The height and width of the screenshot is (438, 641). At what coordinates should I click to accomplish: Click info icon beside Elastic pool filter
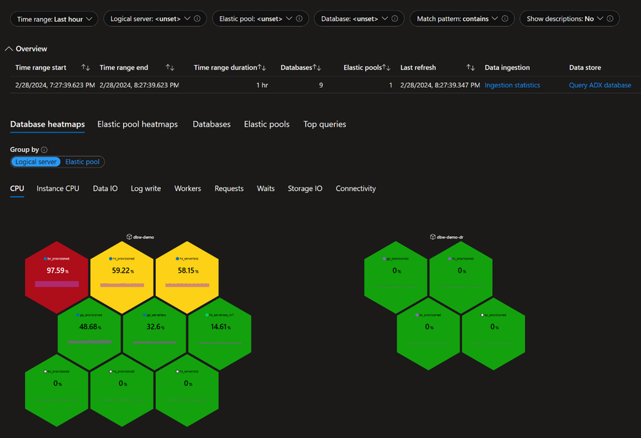pos(299,19)
